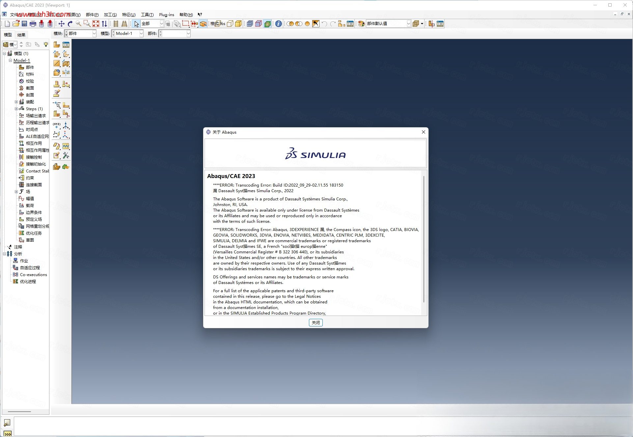Image resolution: width=633 pixels, height=437 pixels.
Task: Switch to the 模型 tab
Action: (x=8, y=35)
